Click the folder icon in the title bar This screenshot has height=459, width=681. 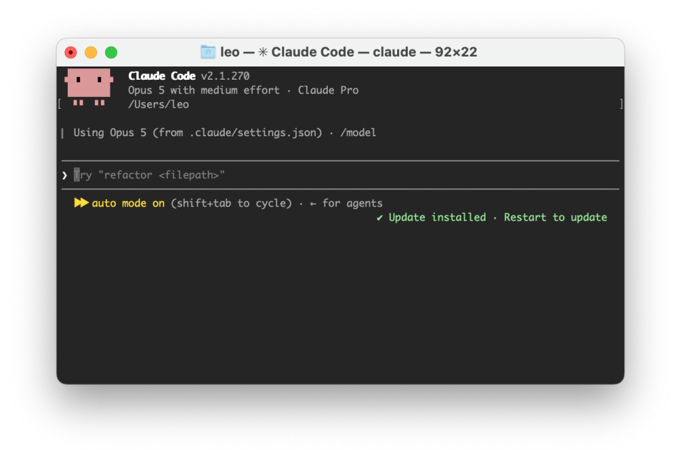208,52
